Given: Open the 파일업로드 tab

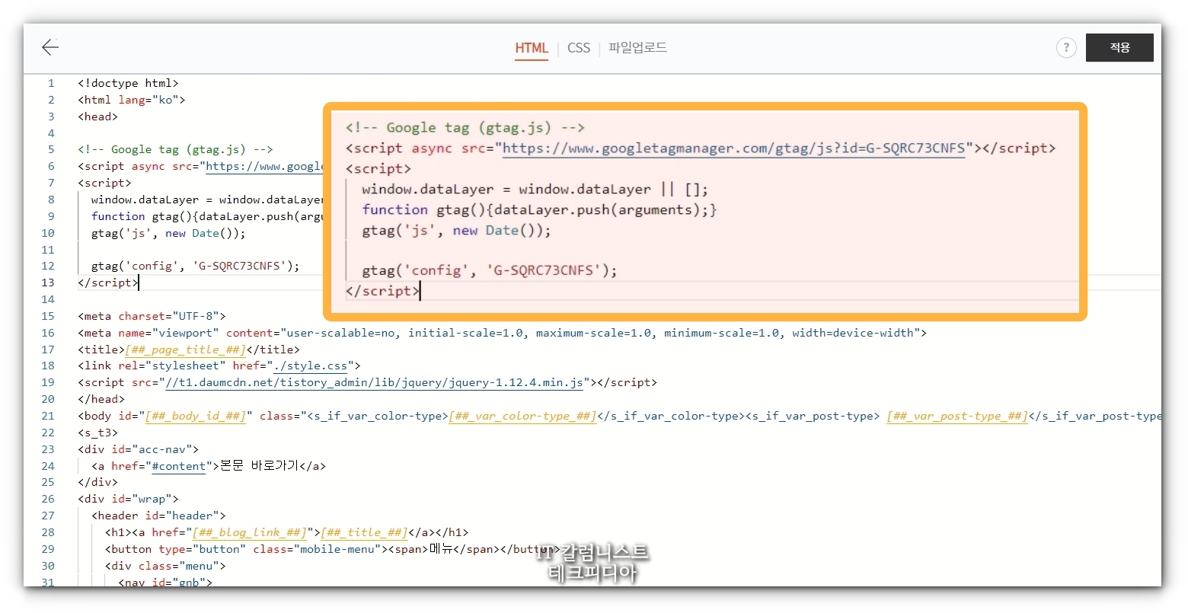Looking at the screenshot, I should point(637,48).
